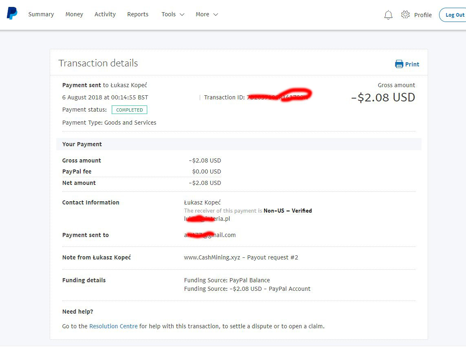This screenshot has height=347, width=466.
Task: Expand the Tools dropdown menu
Action: click(x=173, y=14)
